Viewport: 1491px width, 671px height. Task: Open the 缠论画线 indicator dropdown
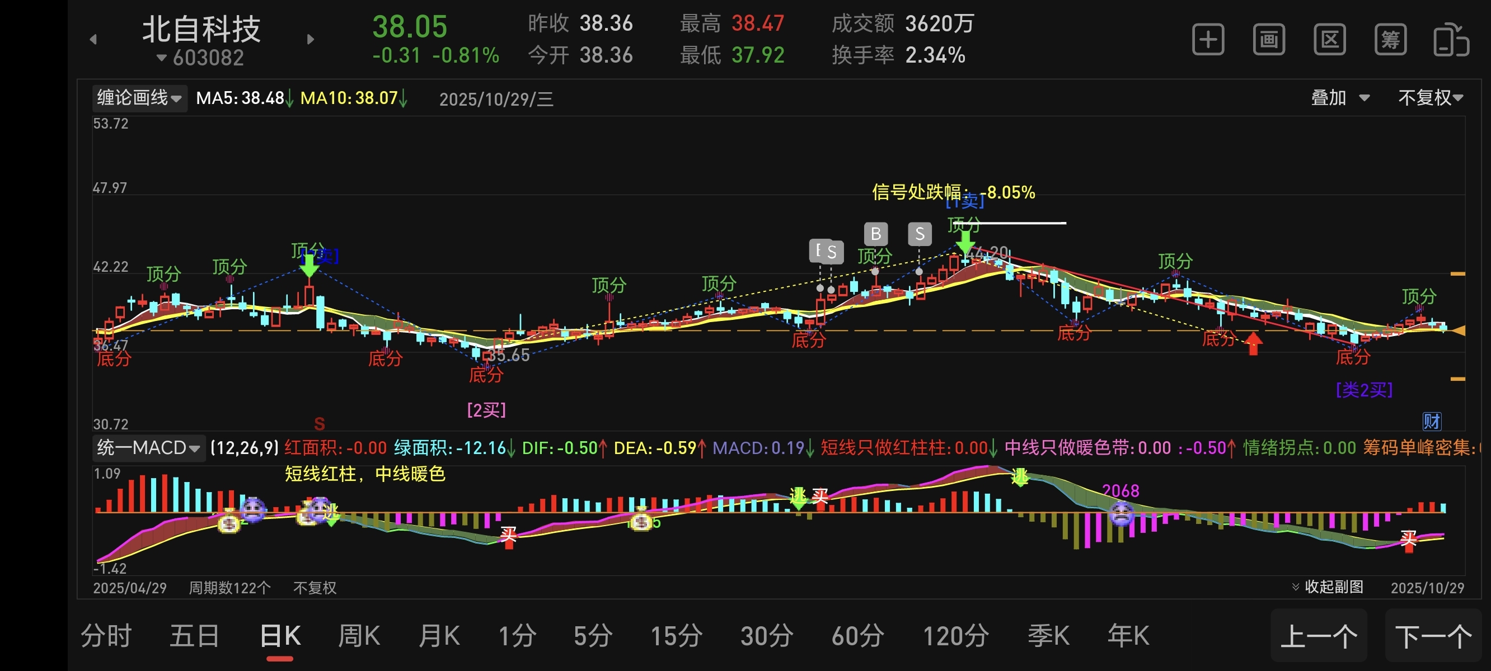click(x=139, y=98)
